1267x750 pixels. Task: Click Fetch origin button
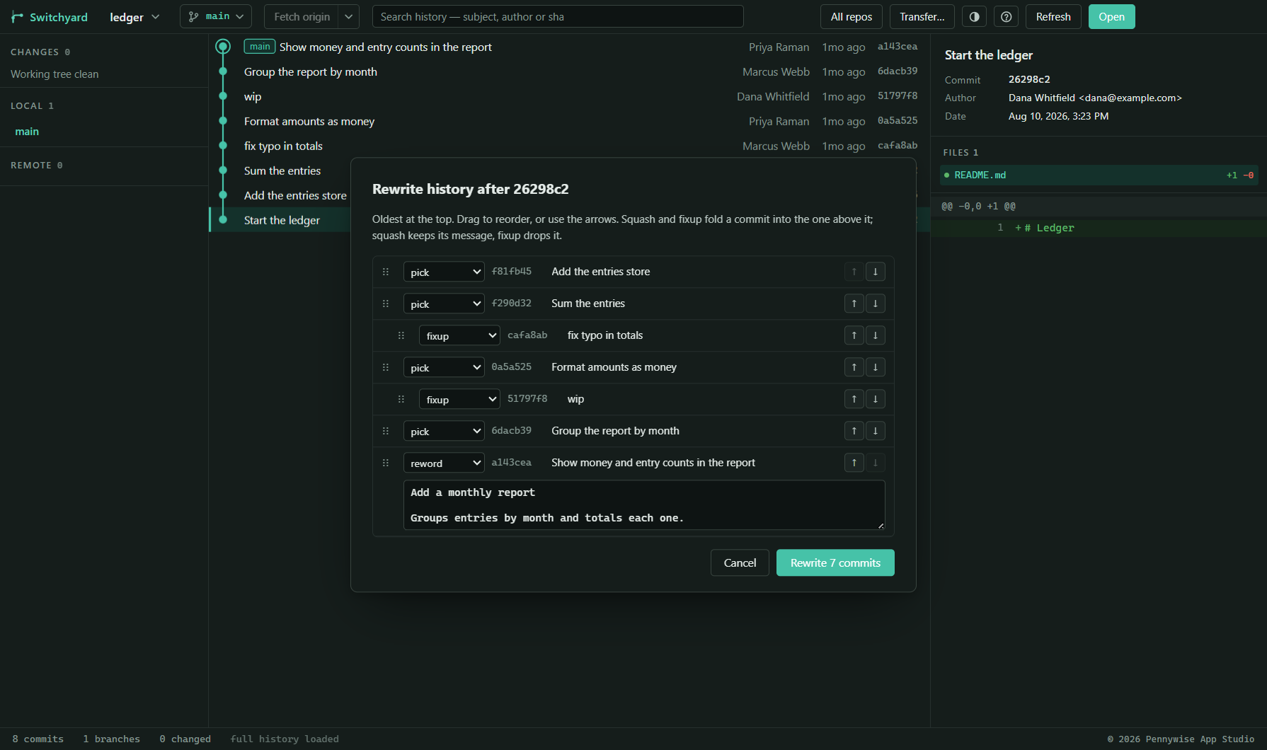coord(302,17)
